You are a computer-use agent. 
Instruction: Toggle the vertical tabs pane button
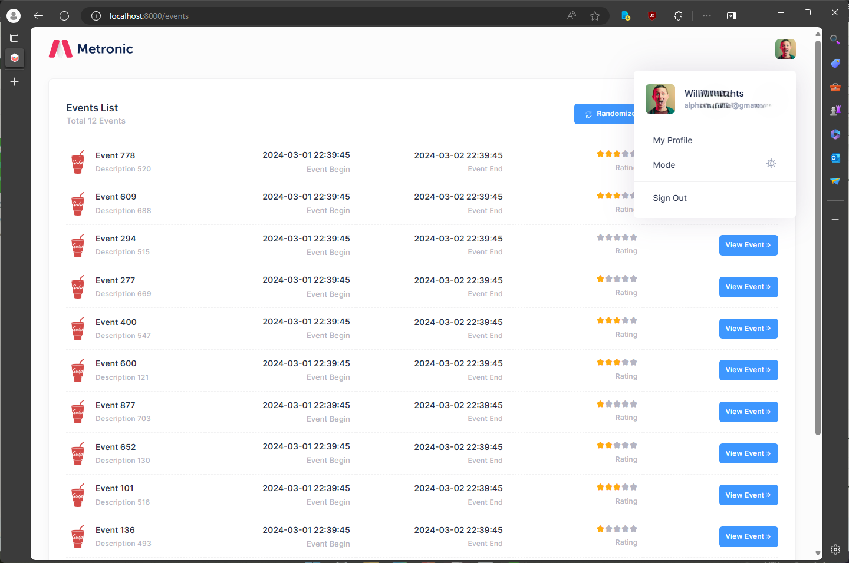[14, 38]
